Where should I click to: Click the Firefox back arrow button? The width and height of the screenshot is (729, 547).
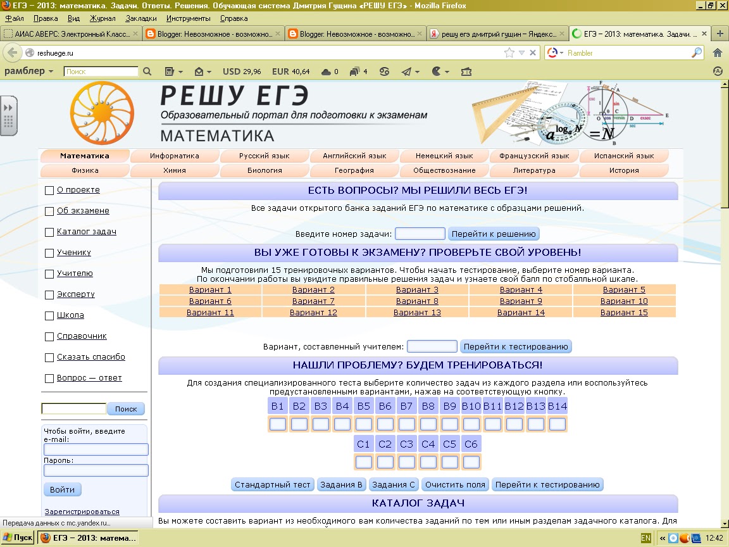[12, 53]
